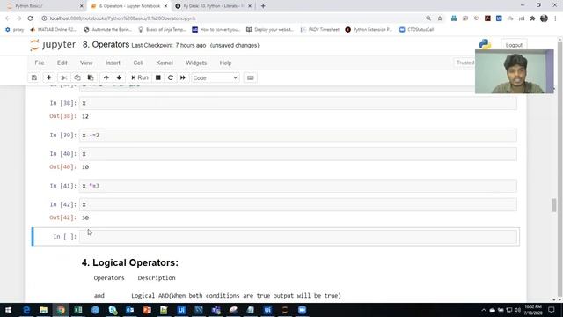Click the Out[42] value 30
The width and height of the screenshot is (563, 317).
(85, 217)
